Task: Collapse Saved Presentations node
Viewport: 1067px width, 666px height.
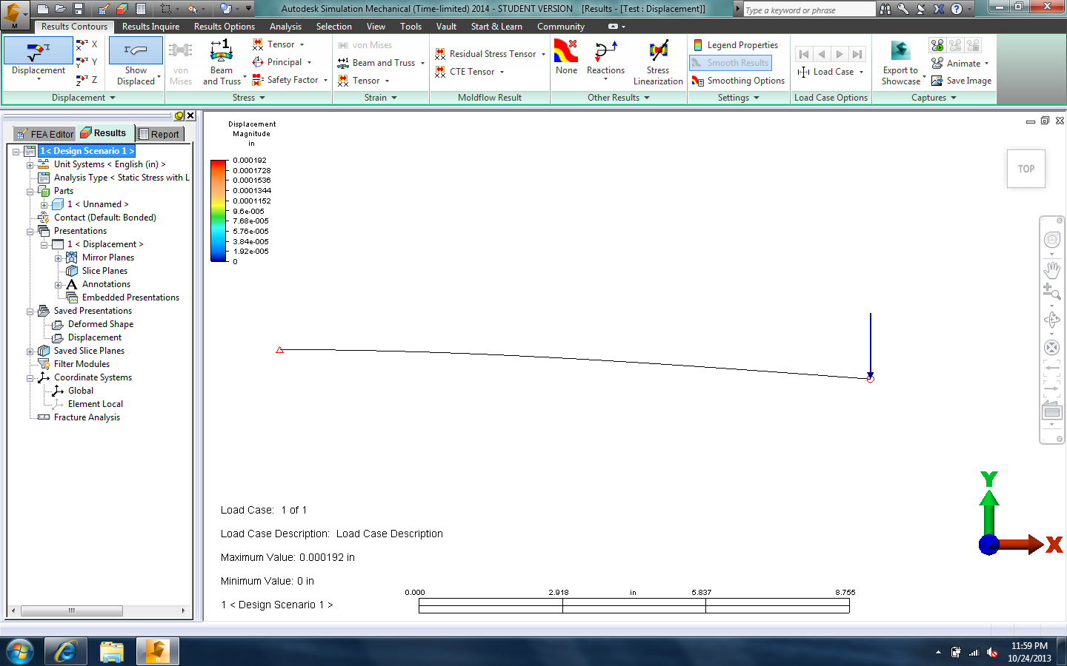Action: pos(30,311)
